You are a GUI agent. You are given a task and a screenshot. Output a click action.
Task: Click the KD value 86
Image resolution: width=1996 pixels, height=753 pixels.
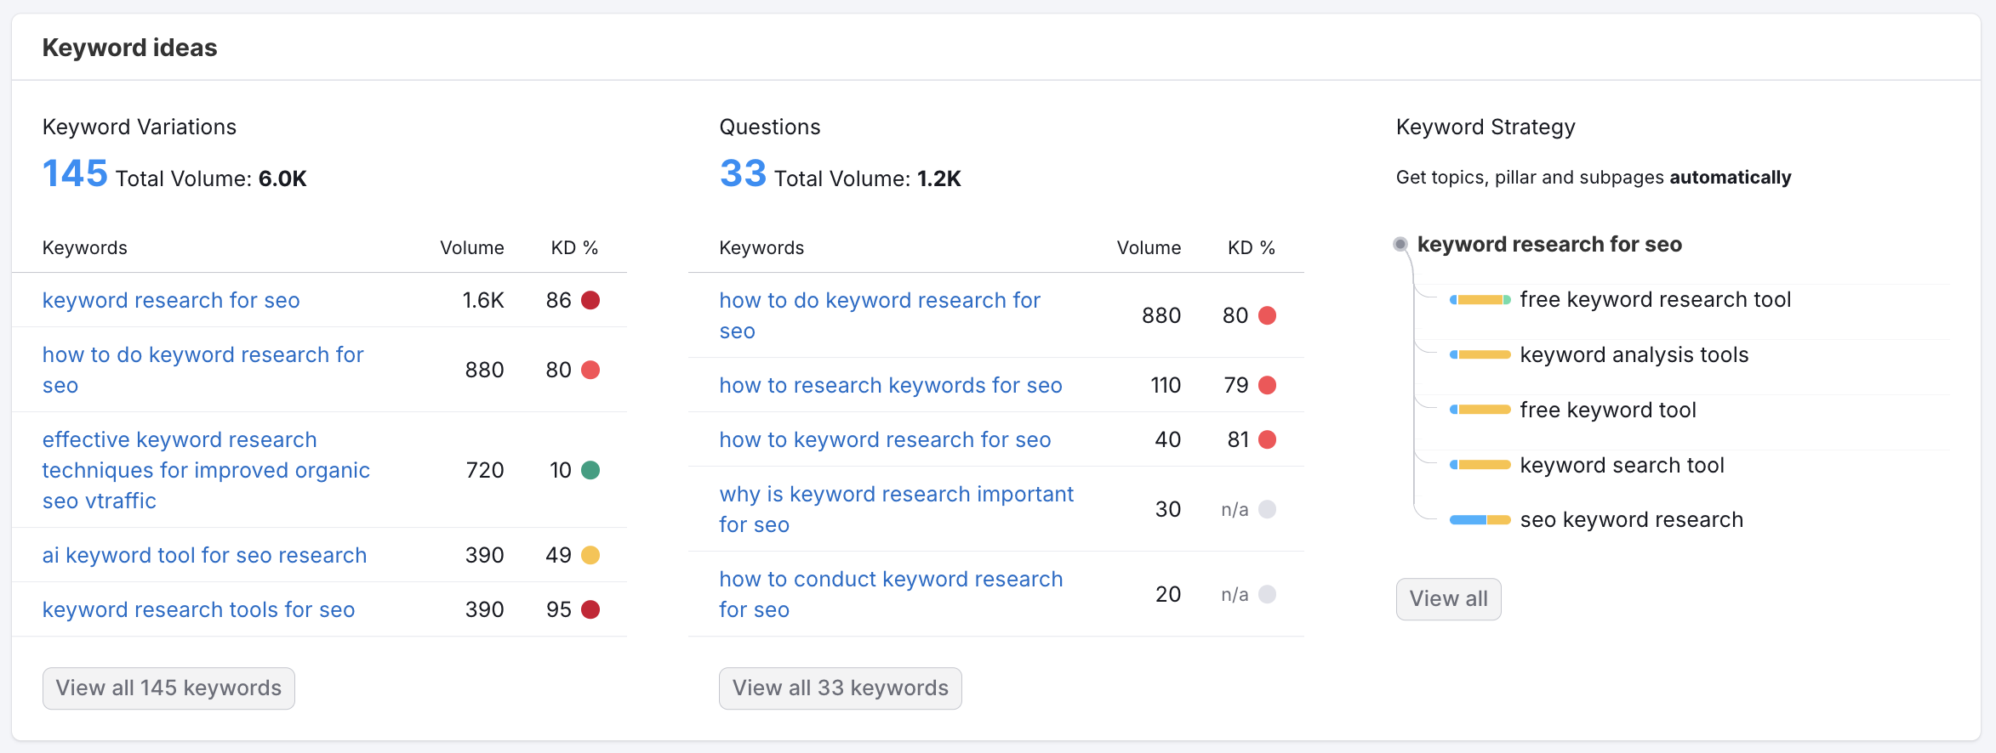559,300
